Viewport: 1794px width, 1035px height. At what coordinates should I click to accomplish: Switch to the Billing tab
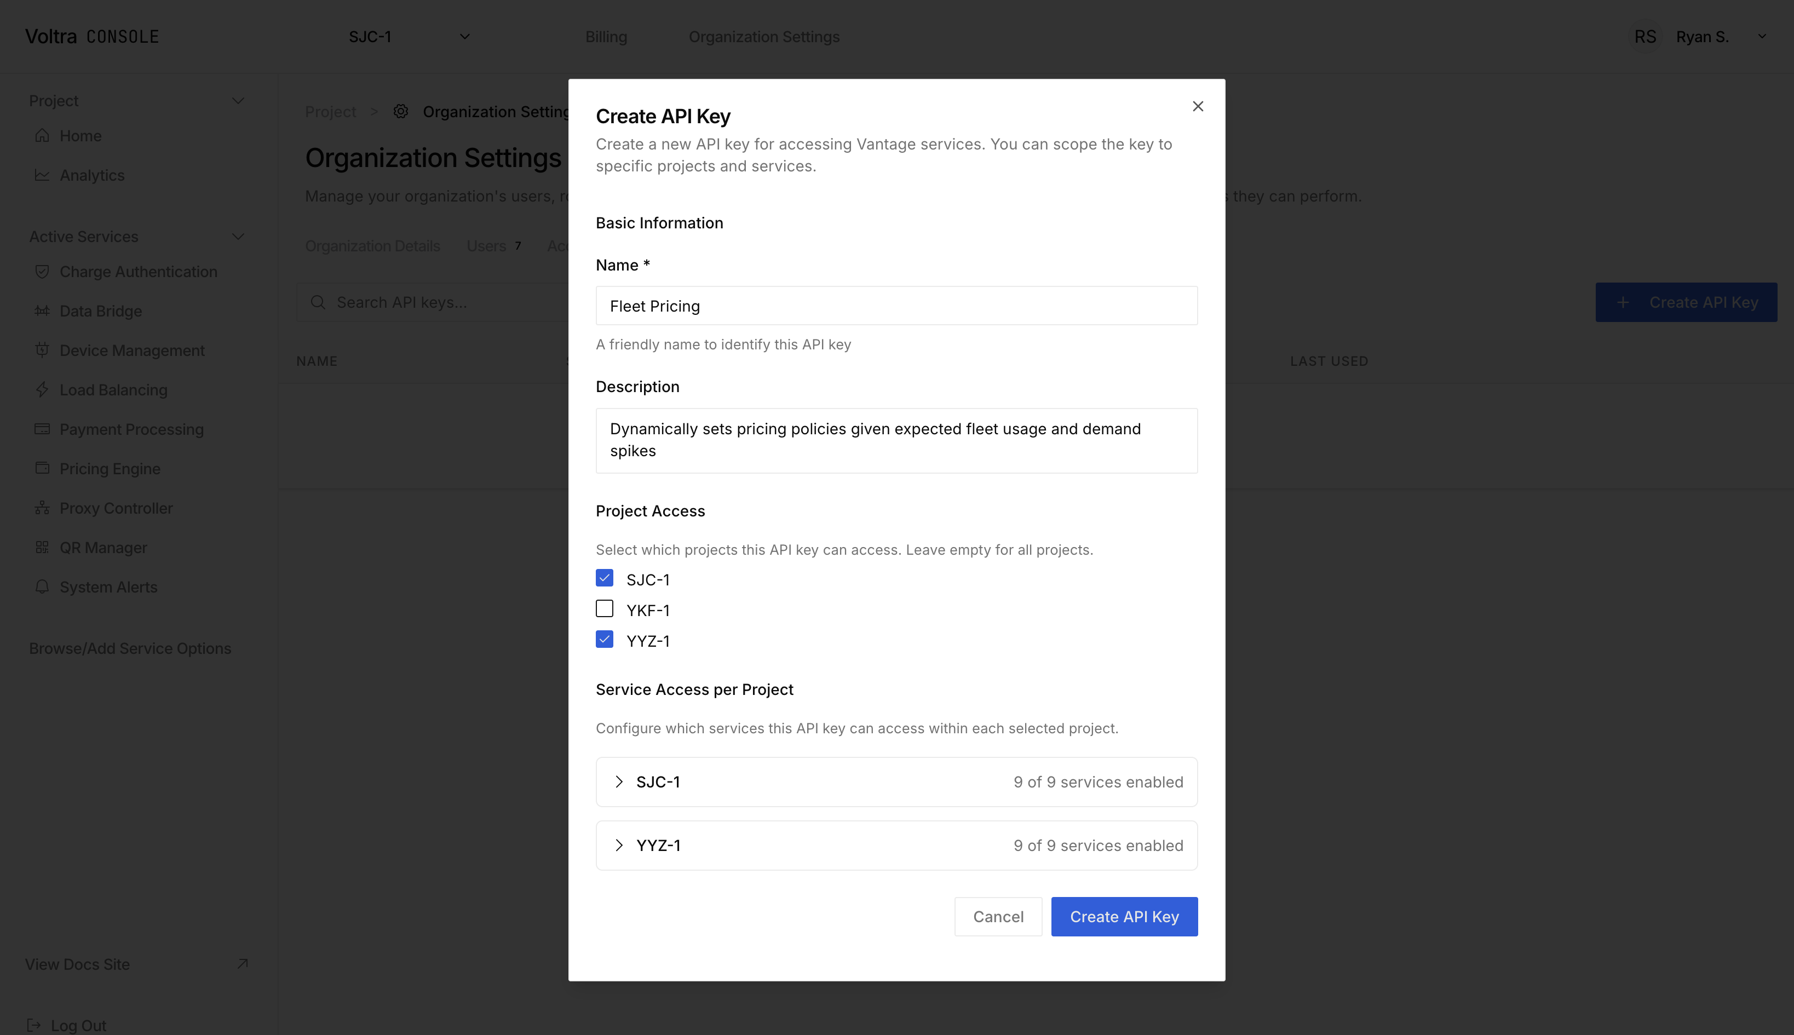pyautogui.click(x=606, y=36)
